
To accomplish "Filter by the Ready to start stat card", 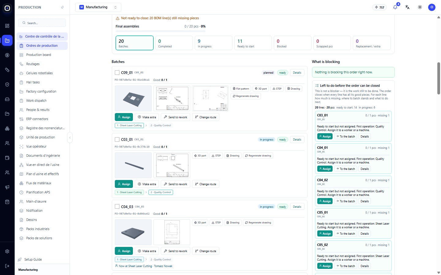I will [253, 43].
